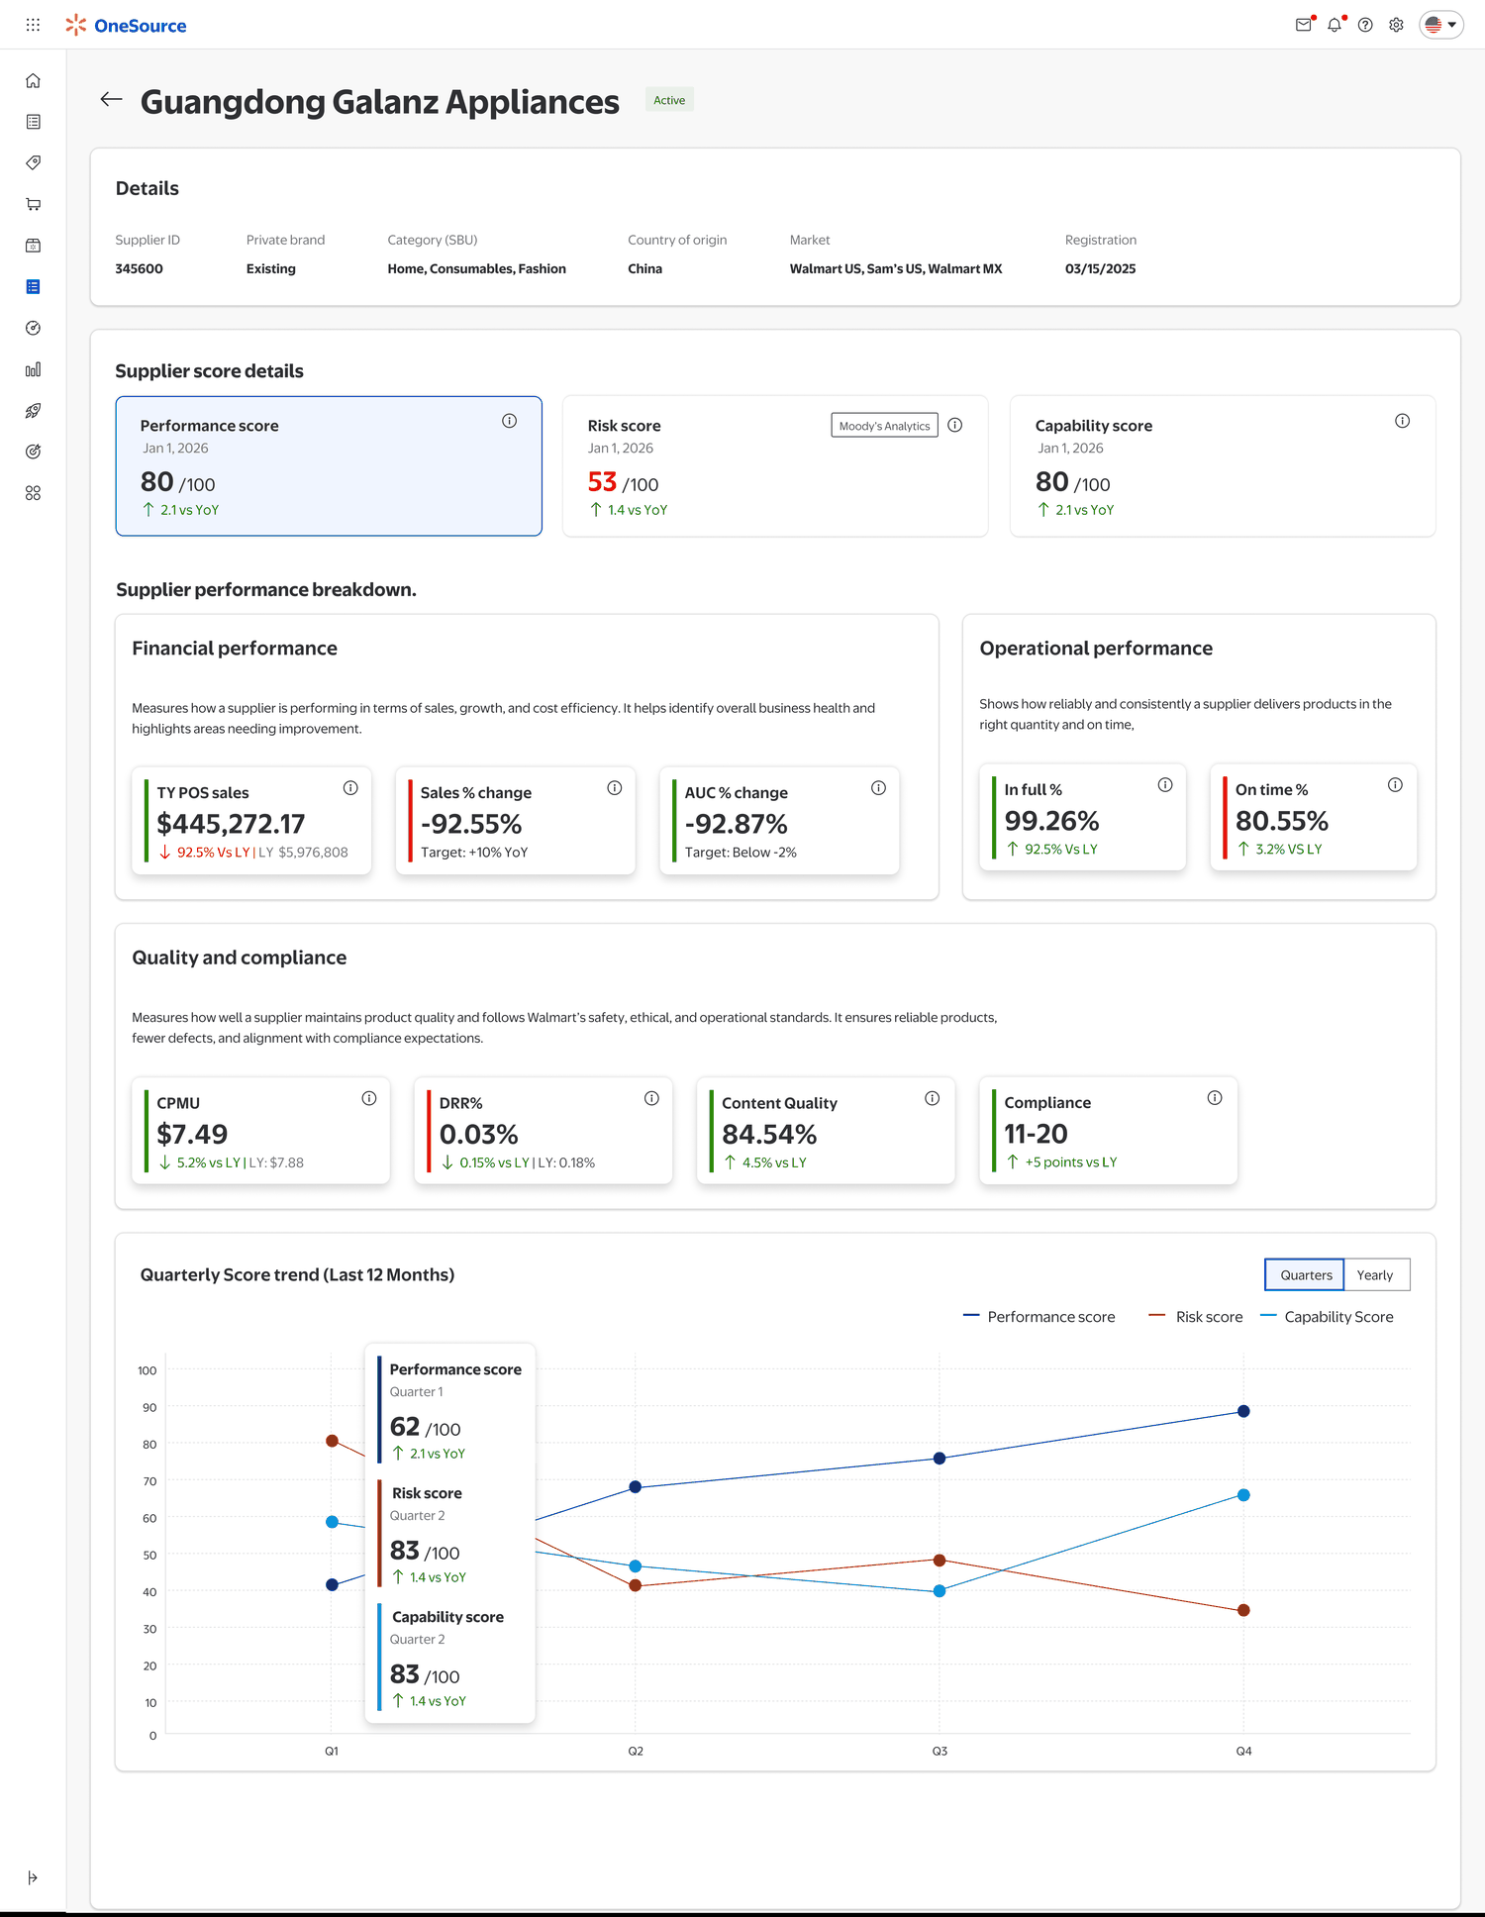Show In full % info icon
Image resolution: width=1485 pixels, height=1917 pixels.
(1165, 785)
